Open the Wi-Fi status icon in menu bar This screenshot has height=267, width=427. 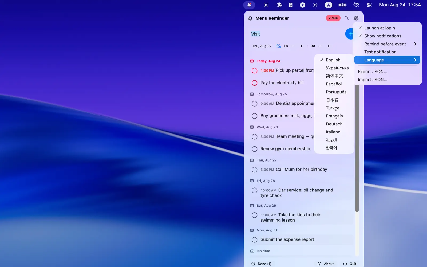click(x=356, y=5)
